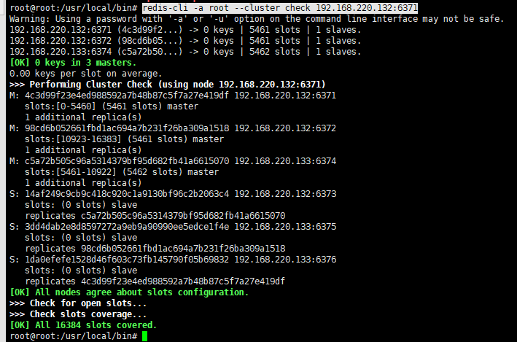This screenshot has height=342, width=517.
Task: Select summary line for 192.168.220.133:6374 (c5a72b50...)
Action: tap(185, 52)
